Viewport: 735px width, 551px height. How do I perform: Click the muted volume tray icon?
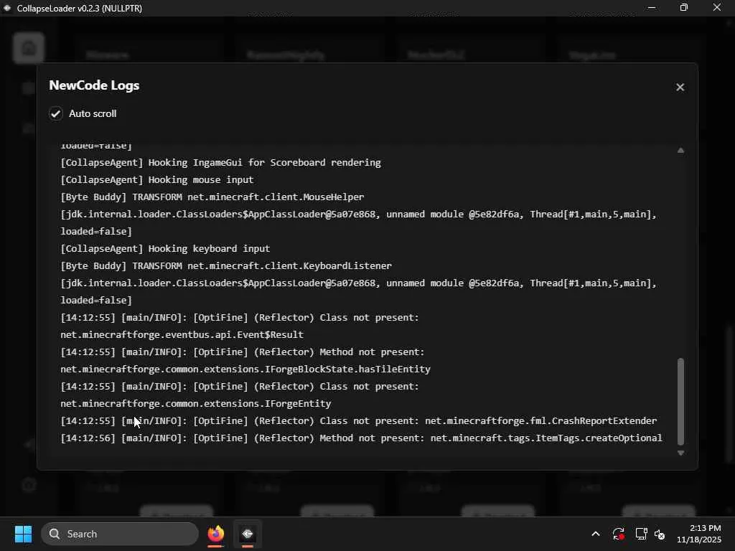coord(660,534)
